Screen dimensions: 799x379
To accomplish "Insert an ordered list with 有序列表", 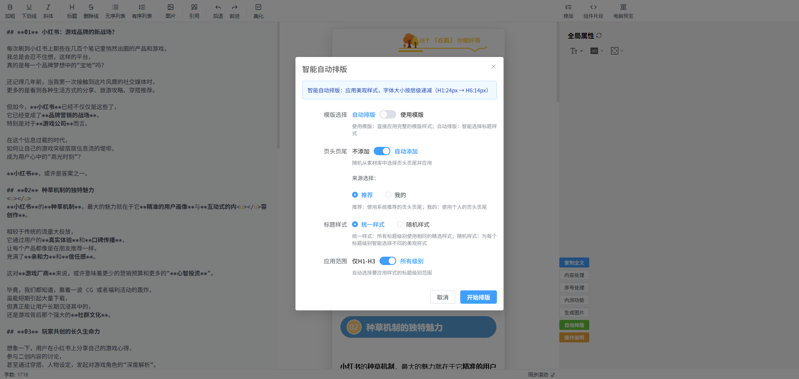I will coord(142,11).
